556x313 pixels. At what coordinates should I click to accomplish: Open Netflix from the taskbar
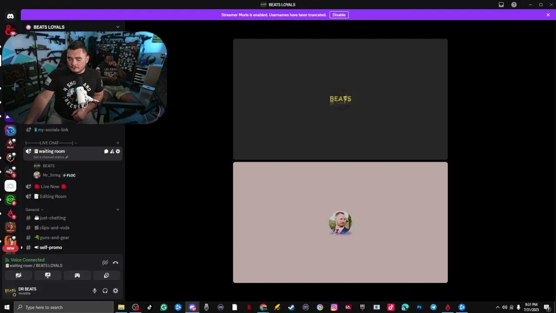249,307
